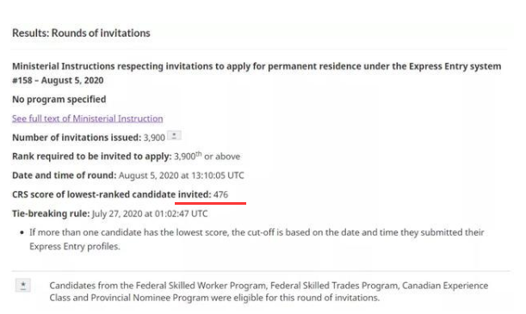Click the Ministerial Instructions title text
This screenshot has height=314, width=526.
[x=257, y=66]
